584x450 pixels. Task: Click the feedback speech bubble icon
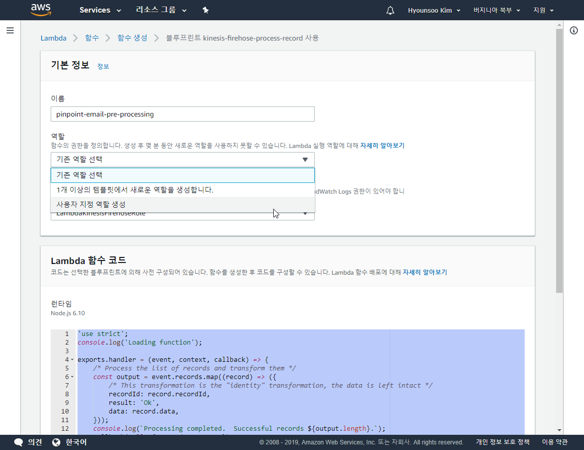pyautogui.click(x=19, y=442)
